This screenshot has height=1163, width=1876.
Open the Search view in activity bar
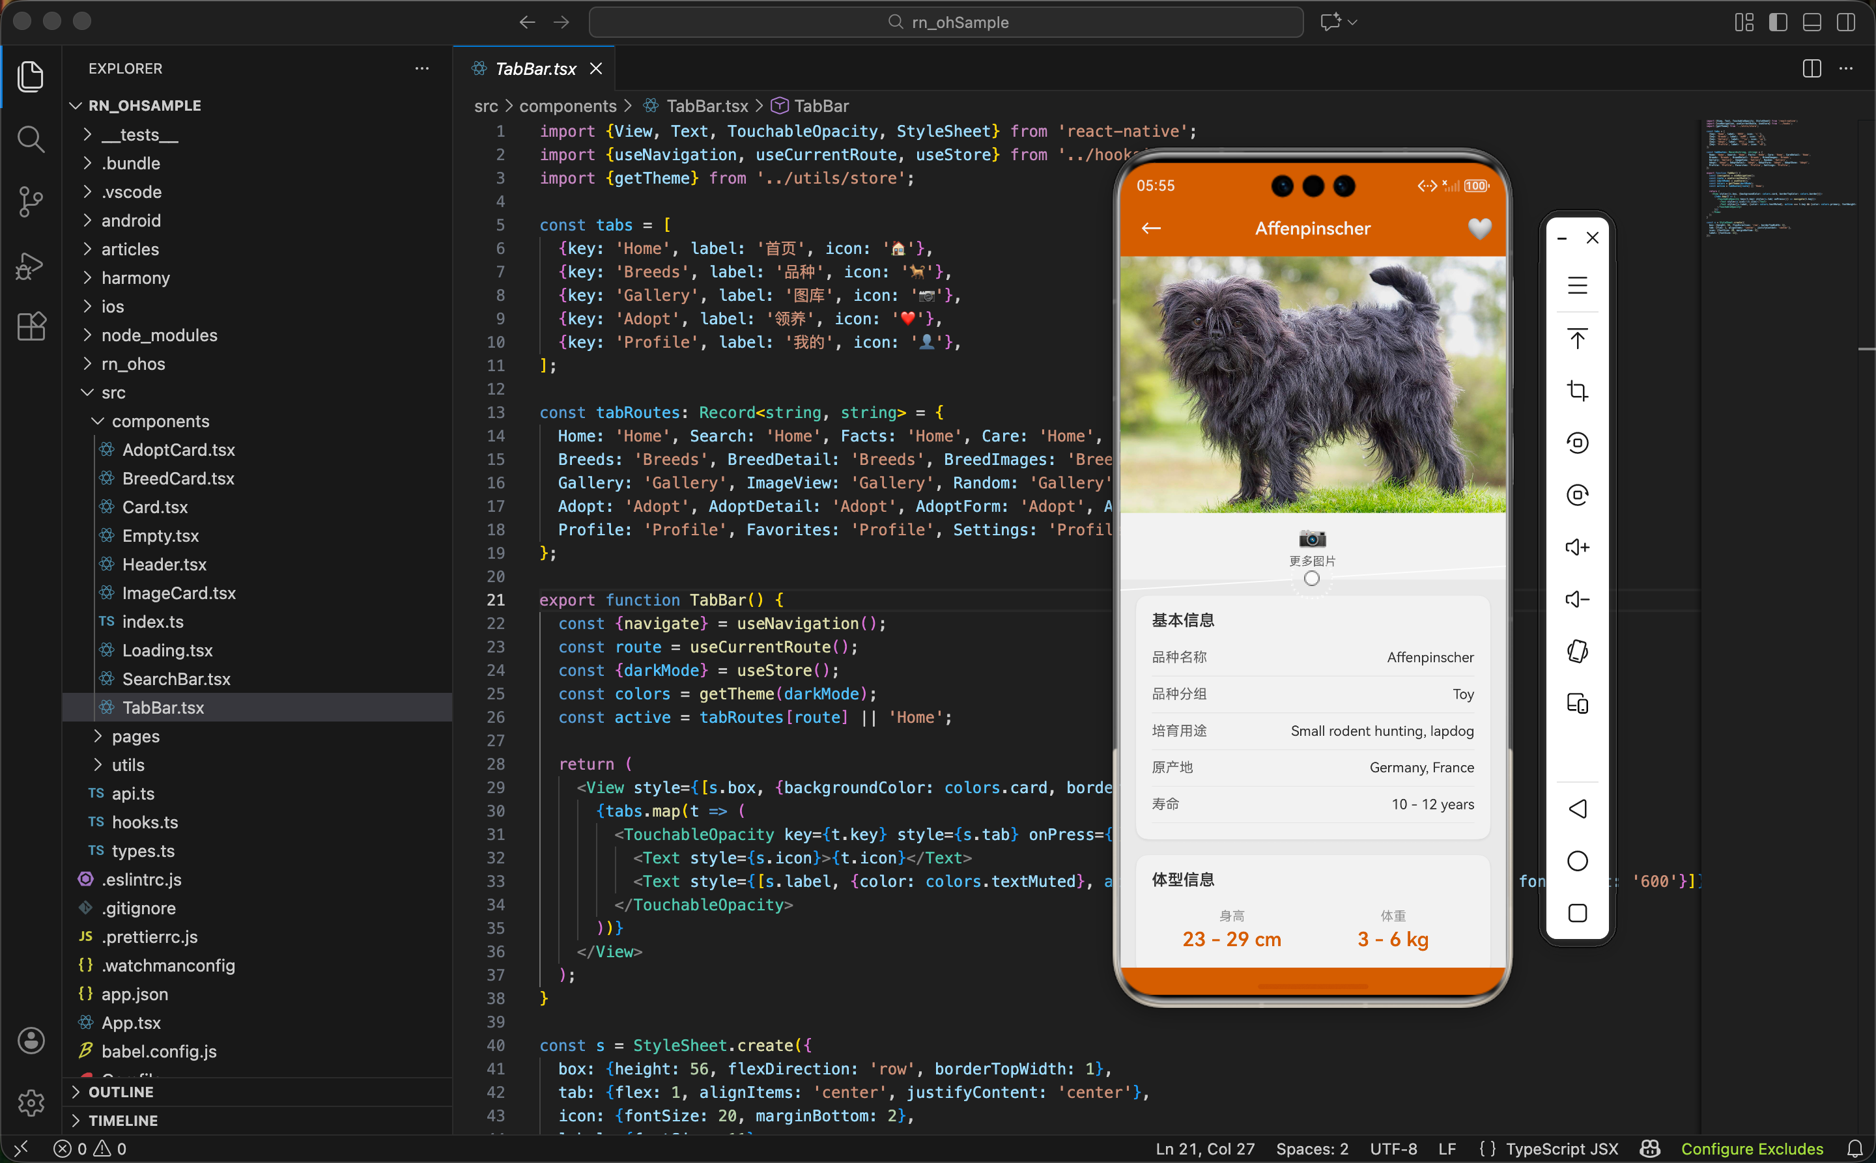30,140
